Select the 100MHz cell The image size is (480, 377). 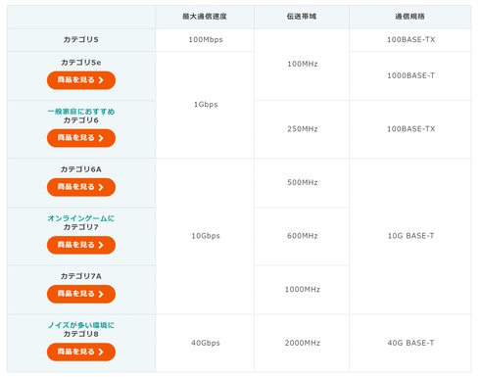click(x=303, y=64)
